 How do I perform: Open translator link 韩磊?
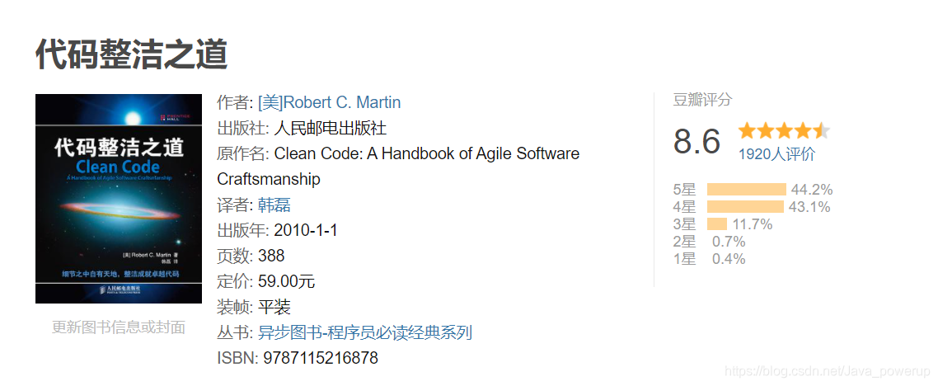pyautogui.click(x=274, y=205)
